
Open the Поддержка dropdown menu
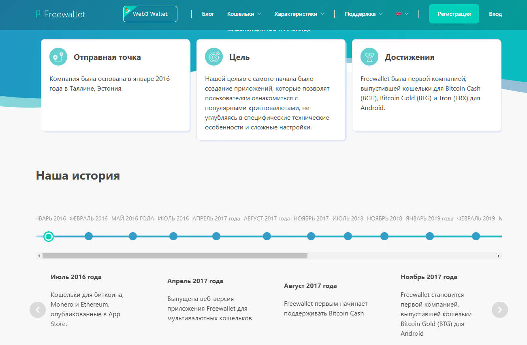[x=363, y=14]
